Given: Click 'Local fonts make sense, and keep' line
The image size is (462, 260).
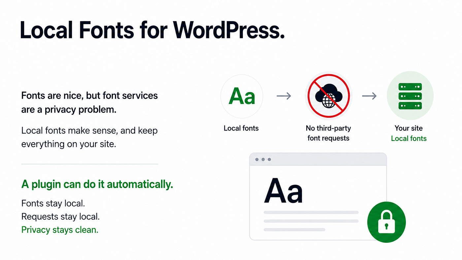Looking at the screenshot, I should pos(89,130).
